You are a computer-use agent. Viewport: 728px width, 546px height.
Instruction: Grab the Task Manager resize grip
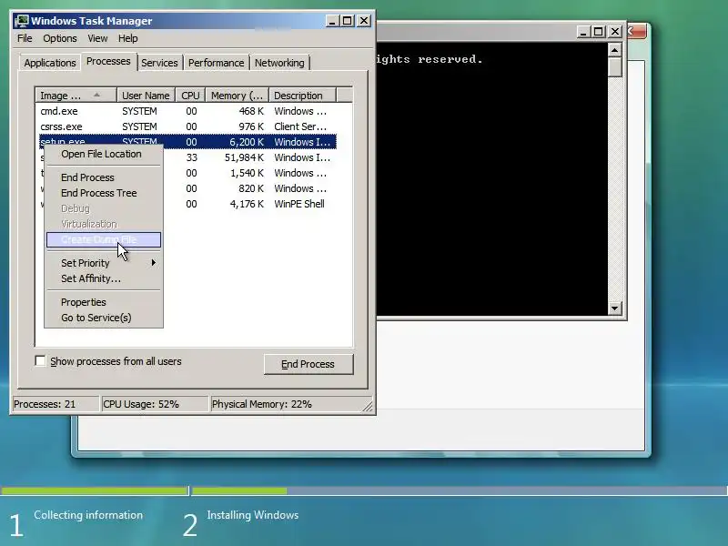(368, 406)
